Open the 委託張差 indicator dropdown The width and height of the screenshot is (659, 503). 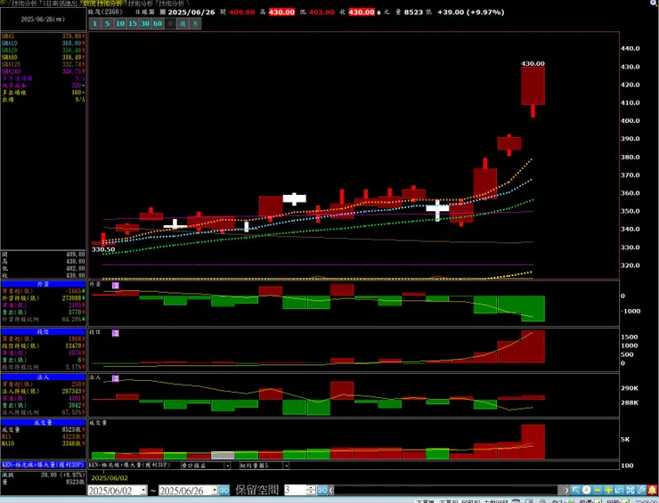point(227,466)
